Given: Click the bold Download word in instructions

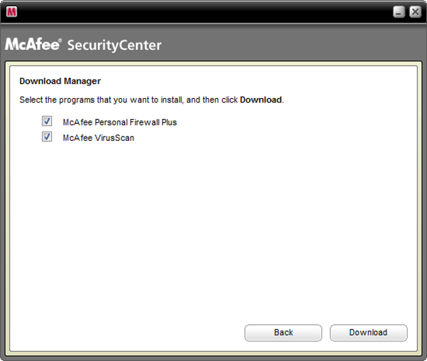Looking at the screenshot, I should click(261, 99).
